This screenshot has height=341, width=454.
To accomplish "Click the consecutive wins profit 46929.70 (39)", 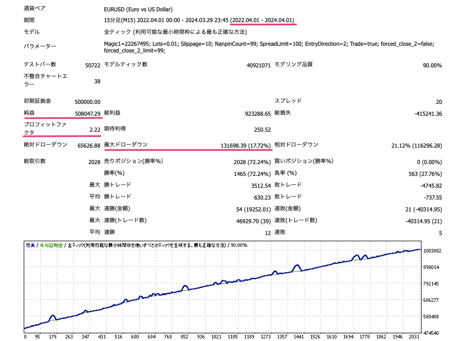I will coord(254,221).
